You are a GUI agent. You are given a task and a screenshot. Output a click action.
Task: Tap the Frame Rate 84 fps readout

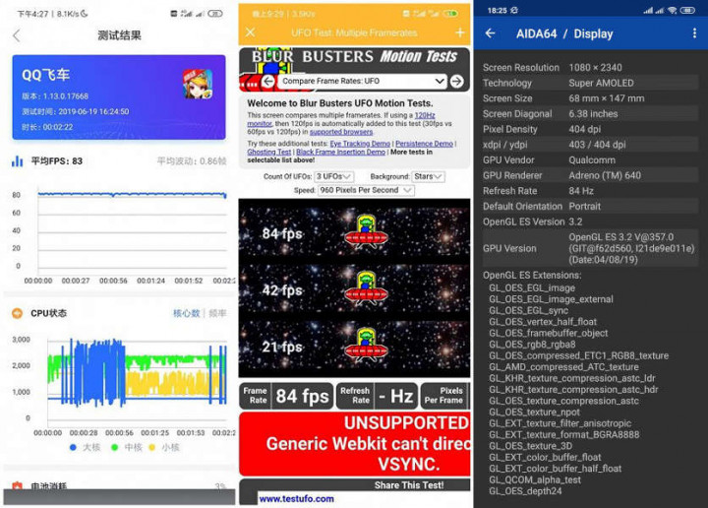coord(286,396)
